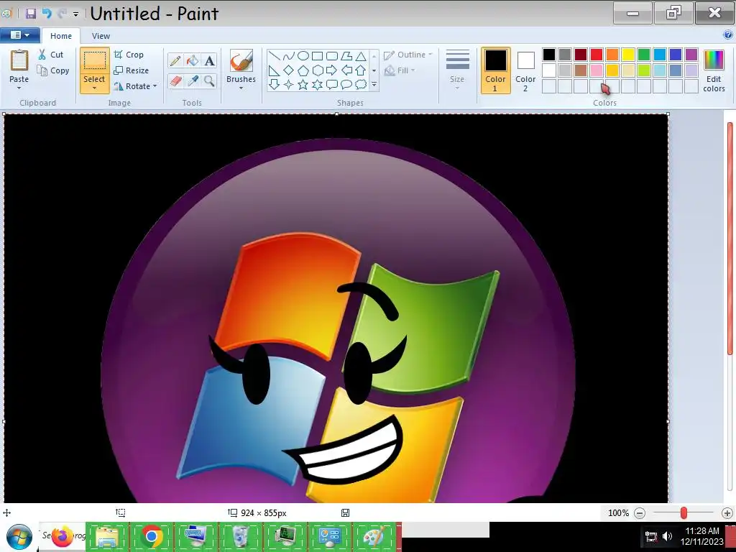This screenshot has width=736, height=552.
Task: Click the Brushes tool icon
Action: 241,61
